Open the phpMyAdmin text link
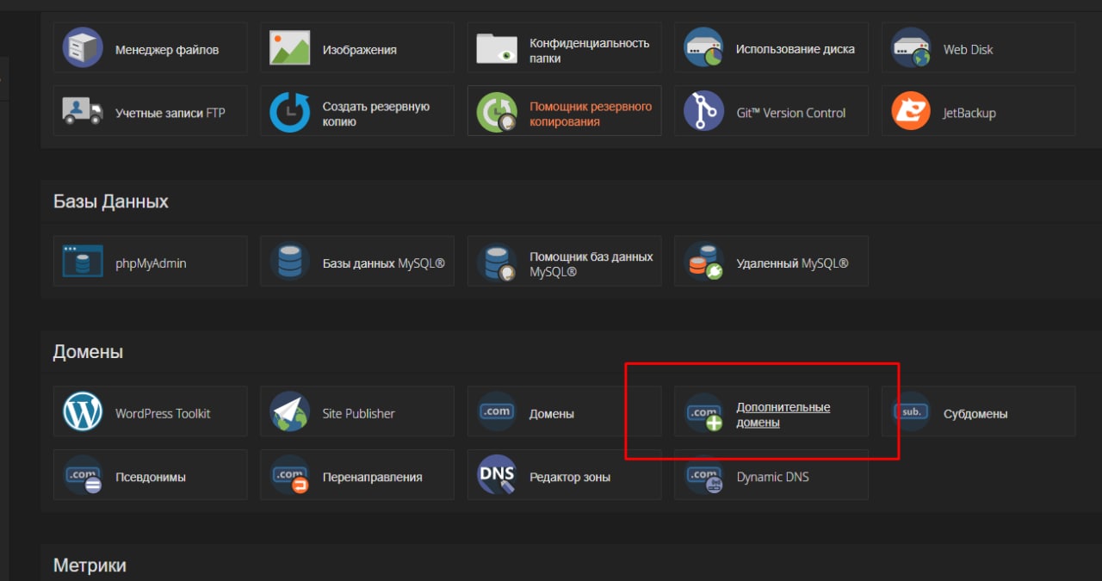This screenshot has height=581, width=1102. 151,263
